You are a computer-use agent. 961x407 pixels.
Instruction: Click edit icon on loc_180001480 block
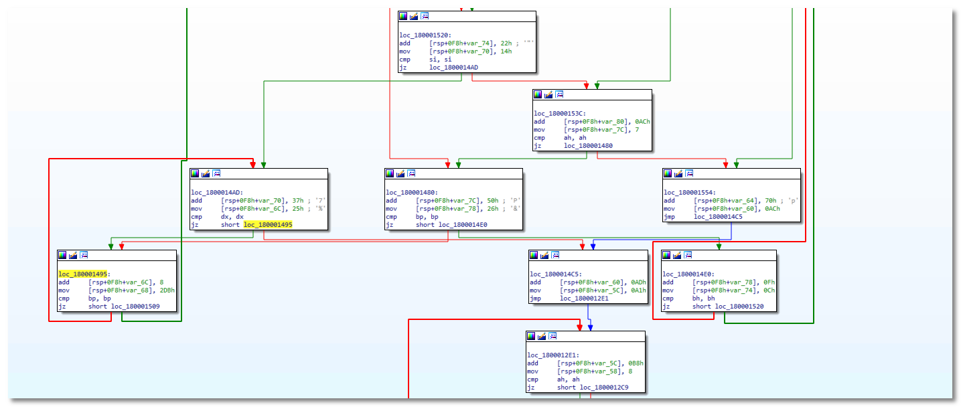click(x=400, y=173)
